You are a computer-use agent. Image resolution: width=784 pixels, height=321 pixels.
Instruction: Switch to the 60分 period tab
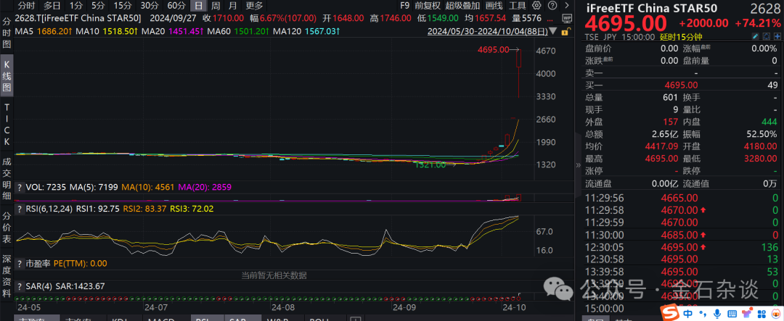[x=176, y=5]
